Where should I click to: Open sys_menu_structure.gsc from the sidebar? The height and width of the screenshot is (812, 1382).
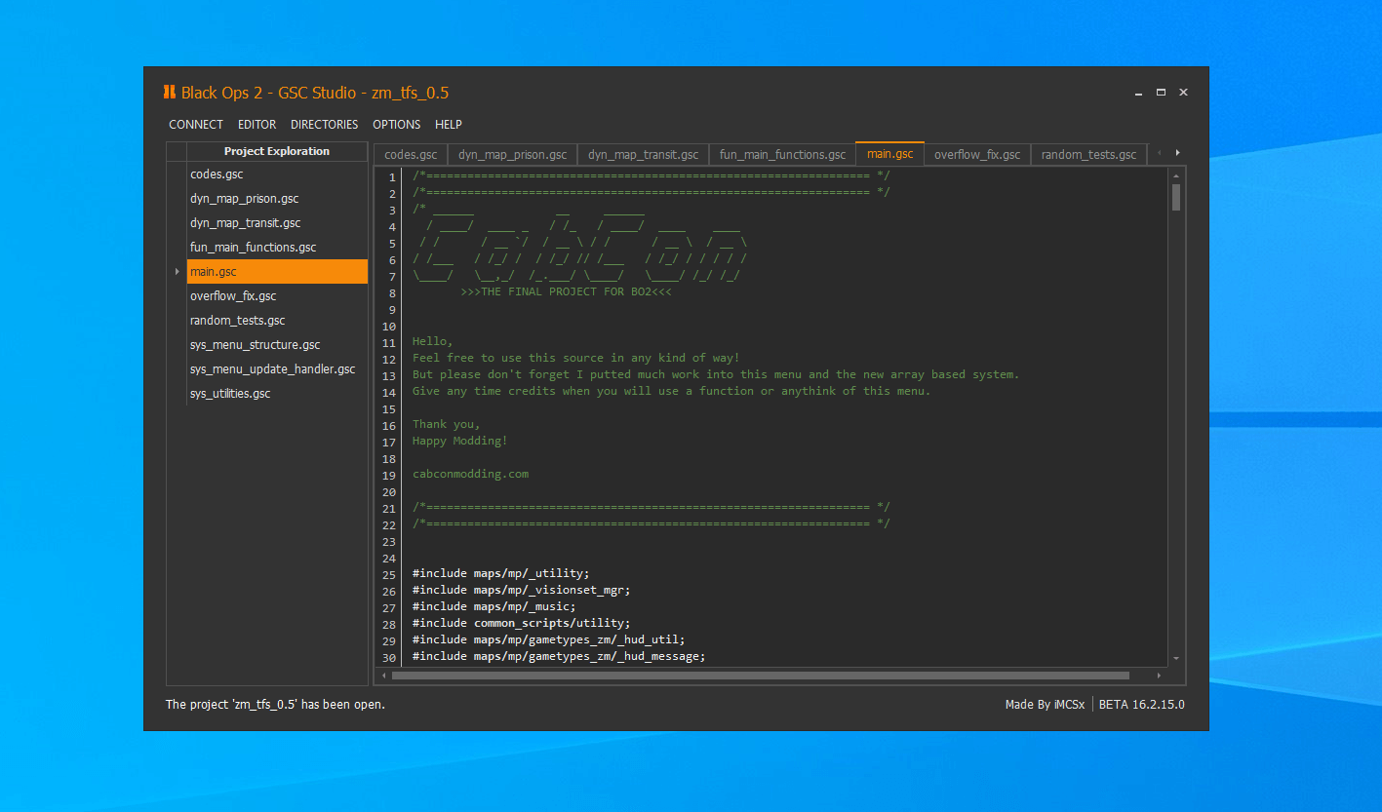click(x=255, y=345)
